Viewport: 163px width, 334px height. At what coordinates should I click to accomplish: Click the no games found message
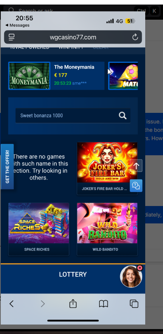click(40, 167)
